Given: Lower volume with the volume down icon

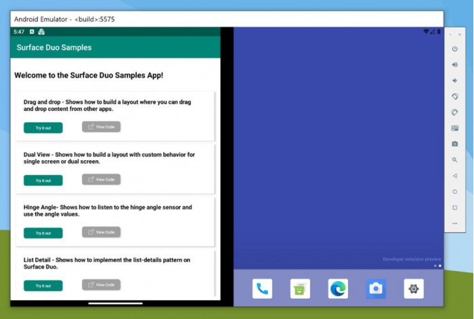Looking at the screenshot, I should tap(454, 80).
